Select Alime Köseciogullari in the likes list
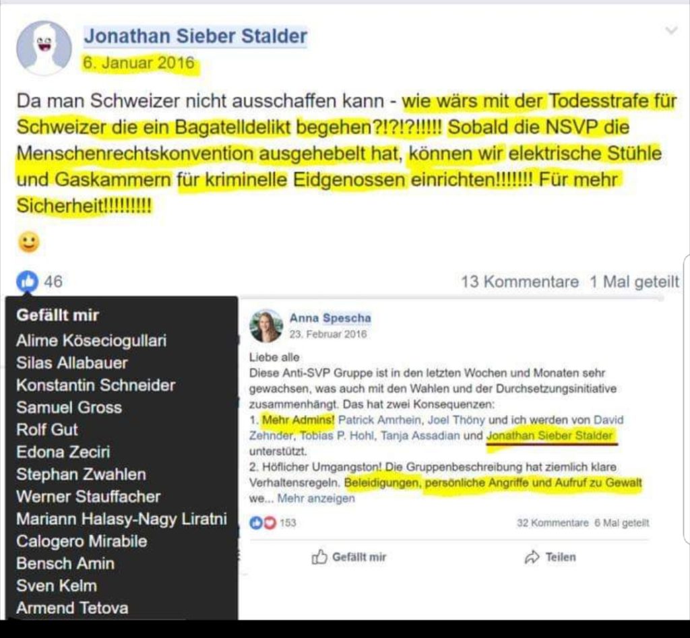690x638 pixels. click(x=92, y=341)
